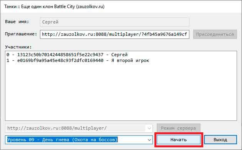
Task: Click the index number 1 in participants list
Action: click(x=8, y=60)
